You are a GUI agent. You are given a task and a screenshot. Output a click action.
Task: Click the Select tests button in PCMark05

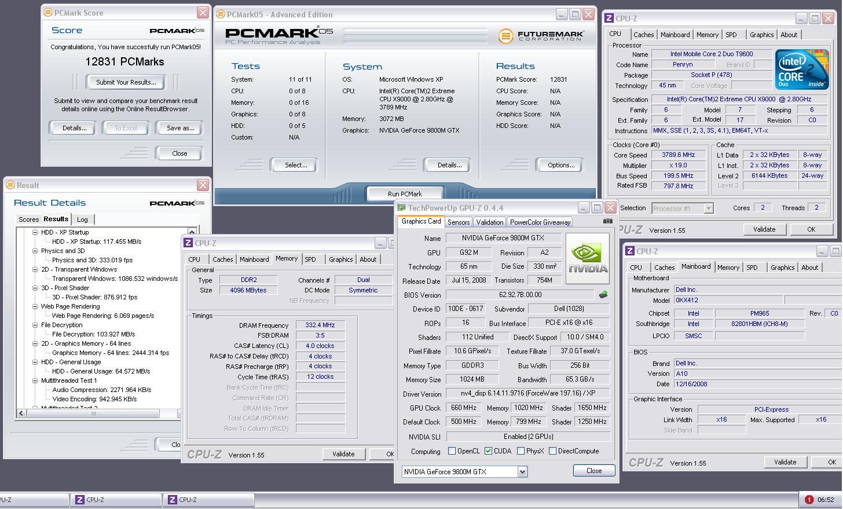[x=295, y=165]
